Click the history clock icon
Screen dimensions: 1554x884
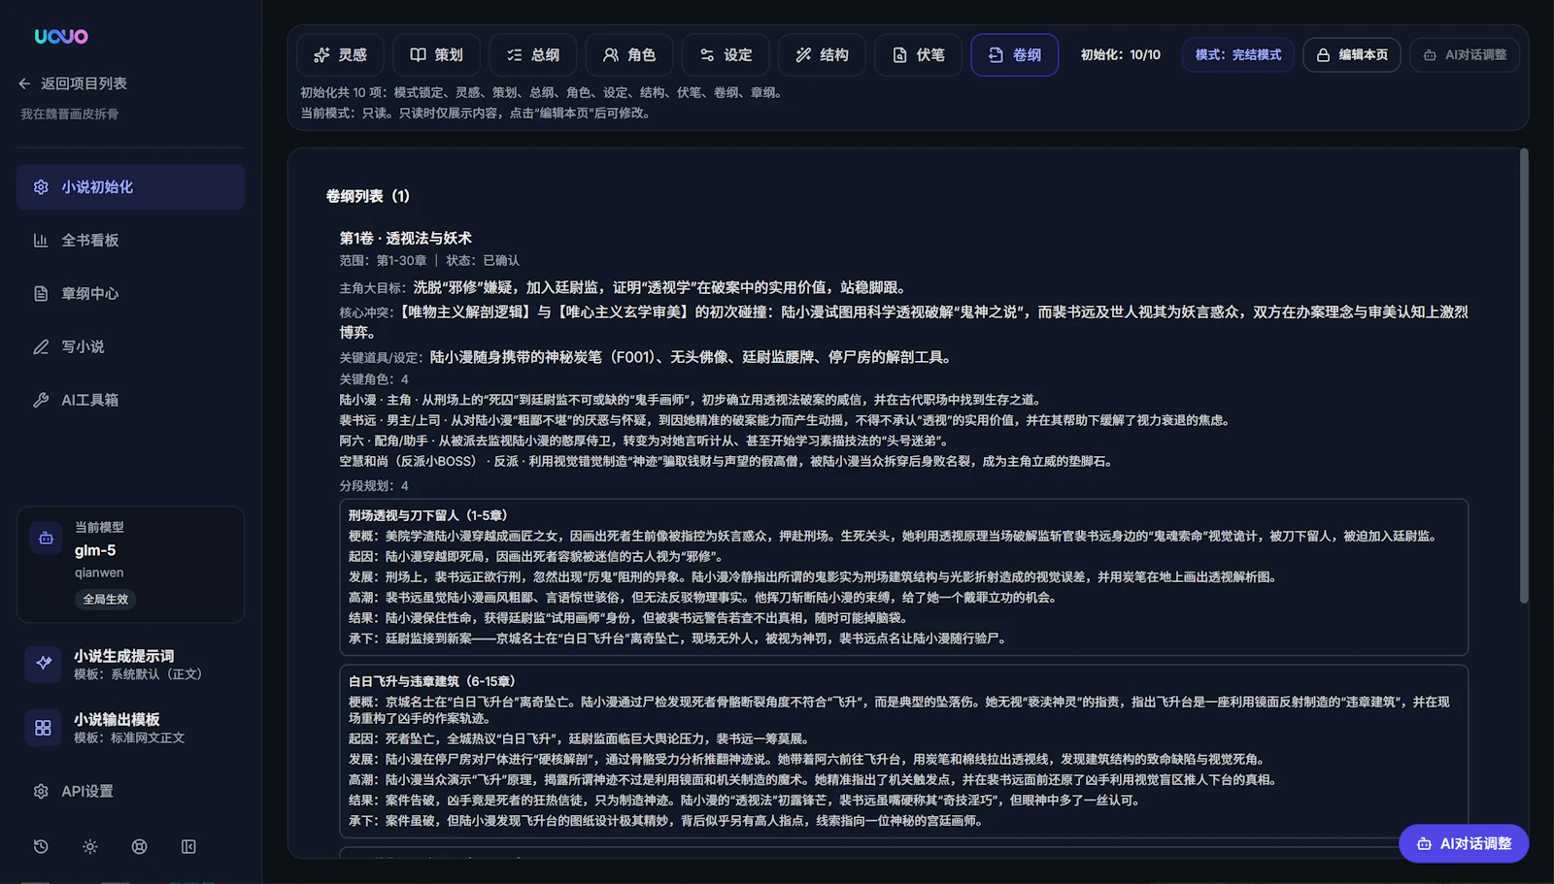click(x=41, y=847)
